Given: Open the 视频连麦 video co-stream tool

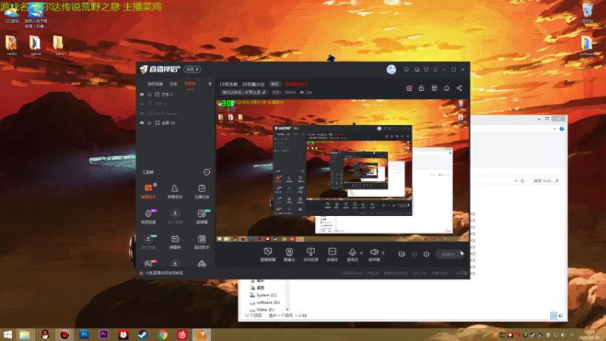Looking at the screenshot, I should point(148,217).
